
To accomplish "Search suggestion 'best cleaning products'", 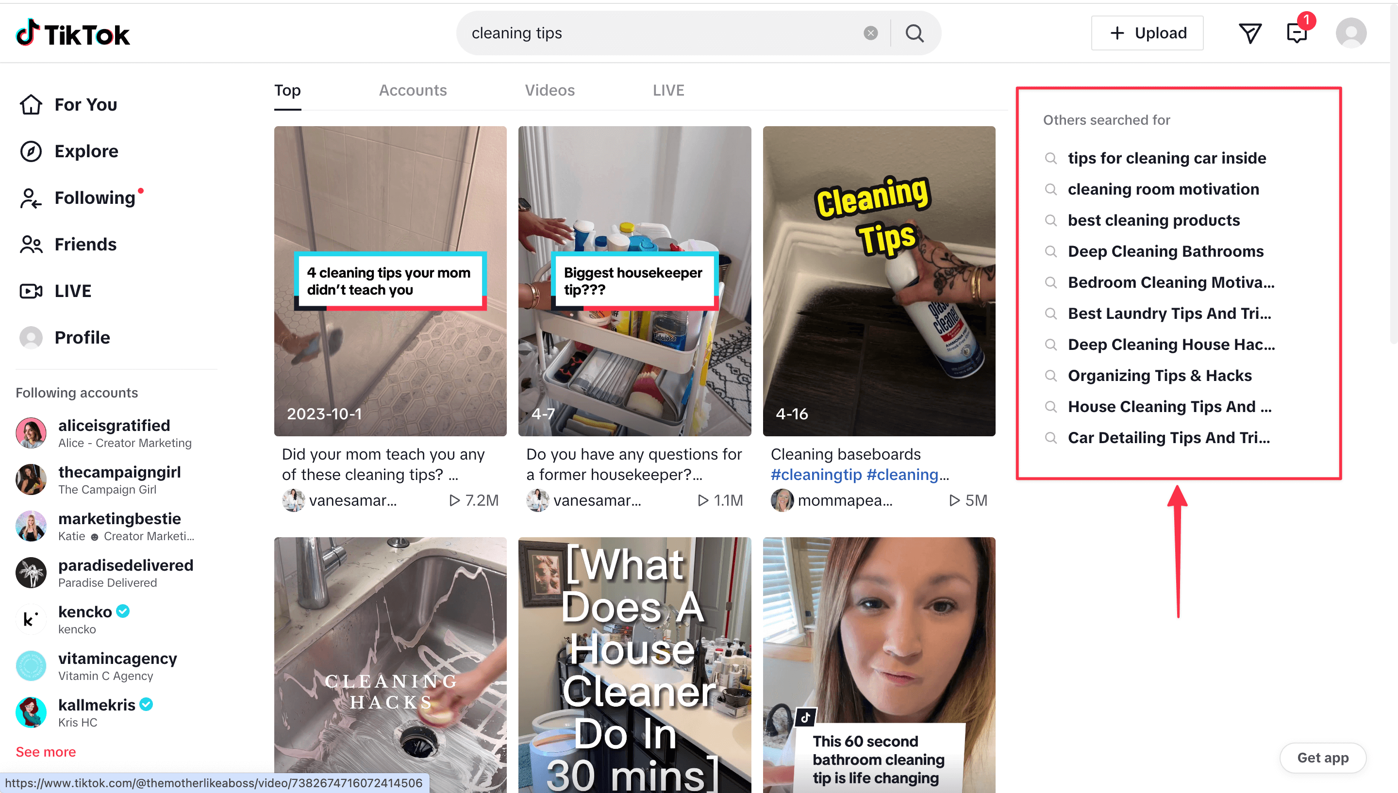I will coord(1153,220).
